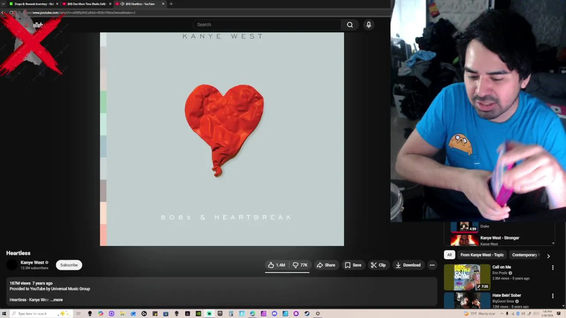Viewport: 566px width, 318px height.
Task: Open NVIDIA app on taskbar
Action: coord(199,314)
